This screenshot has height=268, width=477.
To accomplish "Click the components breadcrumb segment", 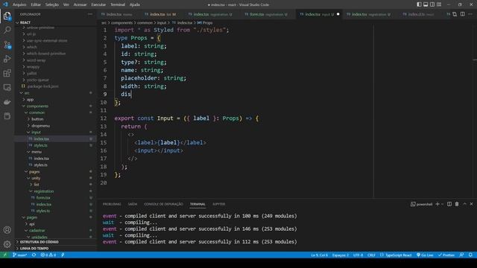I will pos(121,23).
